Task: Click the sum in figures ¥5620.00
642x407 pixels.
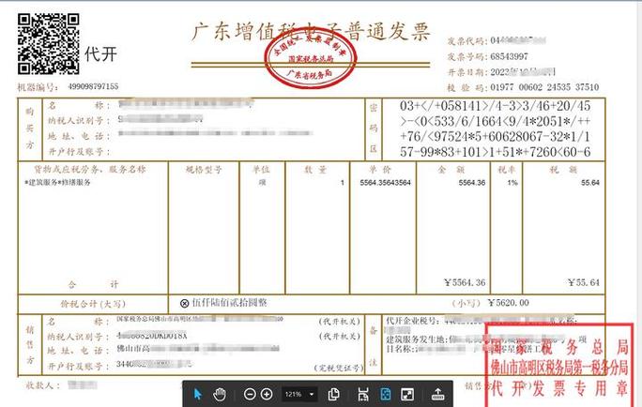Action: click(508, 303)
